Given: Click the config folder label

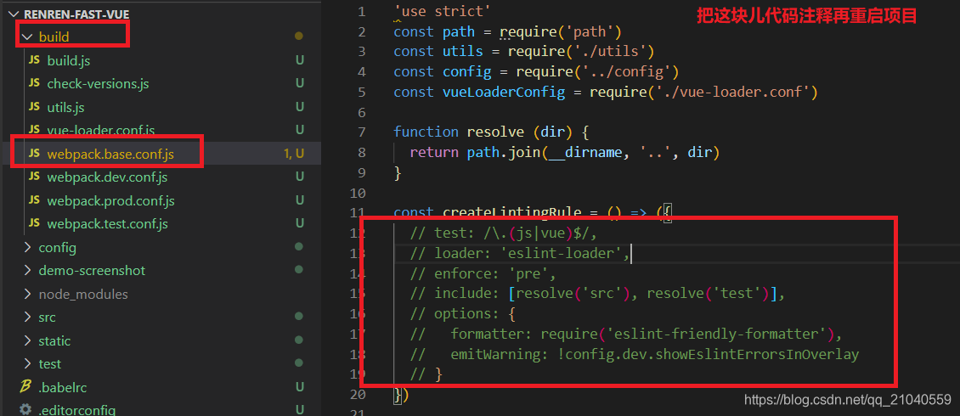Looking at the screenshot, I should (x=58, y=248).
